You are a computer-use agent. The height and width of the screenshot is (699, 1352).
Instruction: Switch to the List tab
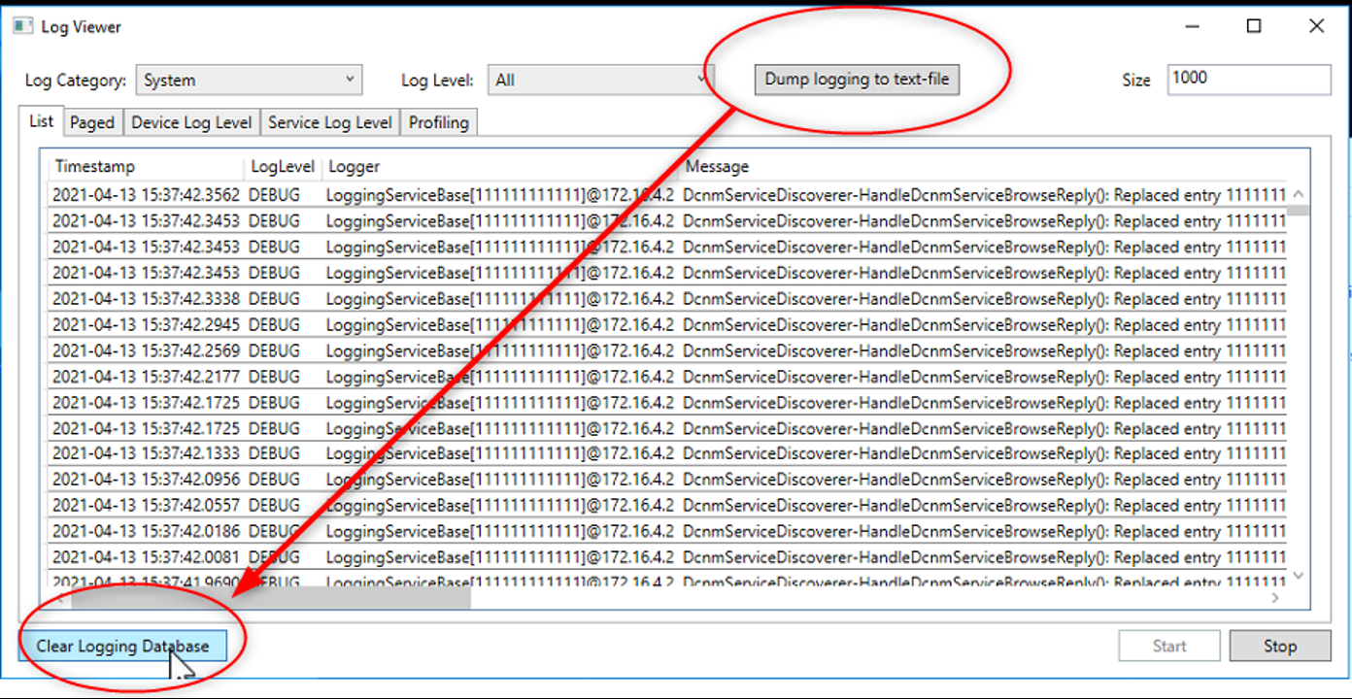[41, 121]
